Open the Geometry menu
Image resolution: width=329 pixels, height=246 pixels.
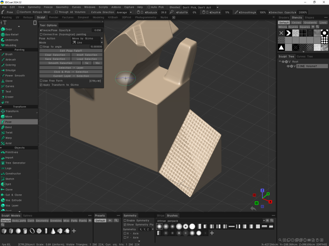pos(62,7)
